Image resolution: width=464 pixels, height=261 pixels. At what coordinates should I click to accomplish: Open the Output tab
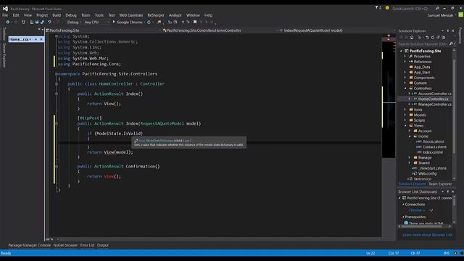click(x=103, y=245)
